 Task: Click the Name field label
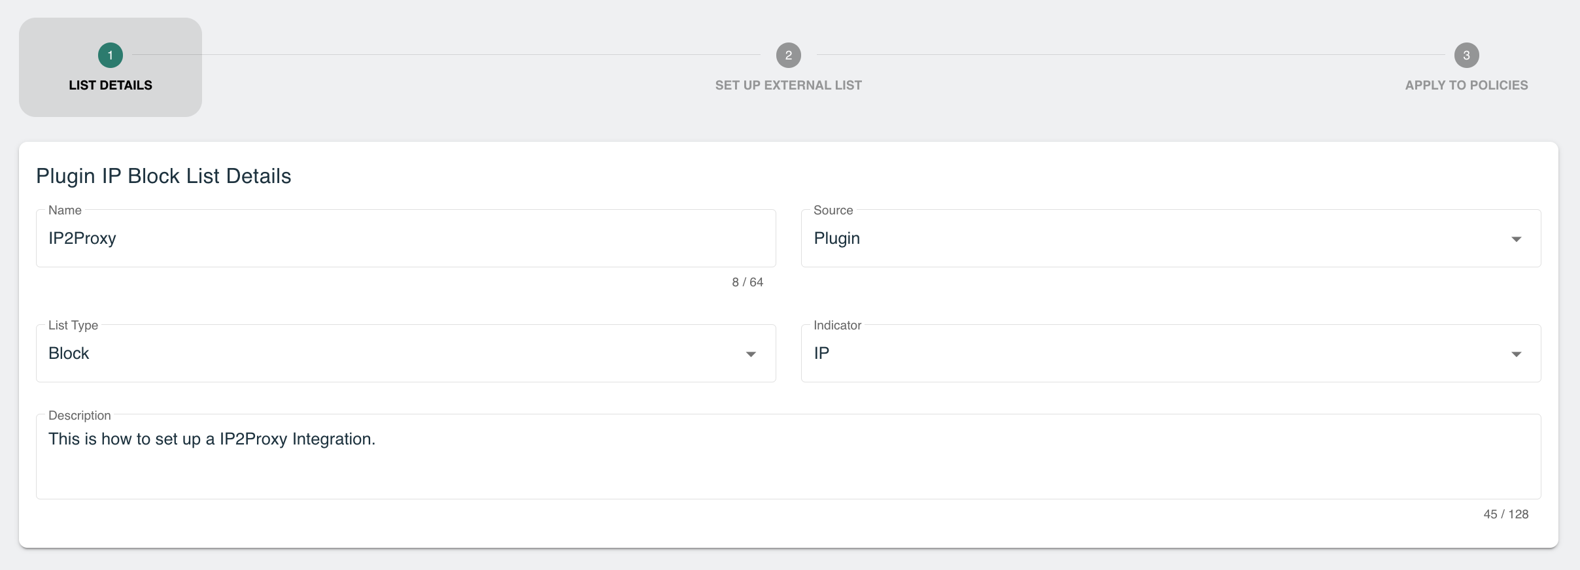pos(65,210)
